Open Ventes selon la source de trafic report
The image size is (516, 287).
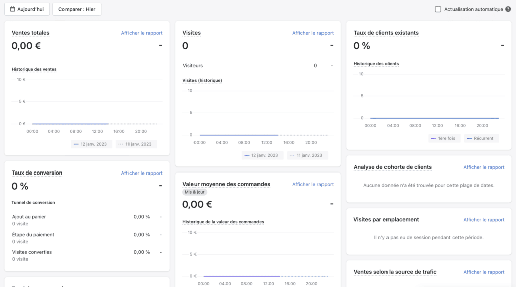(484, 272)
